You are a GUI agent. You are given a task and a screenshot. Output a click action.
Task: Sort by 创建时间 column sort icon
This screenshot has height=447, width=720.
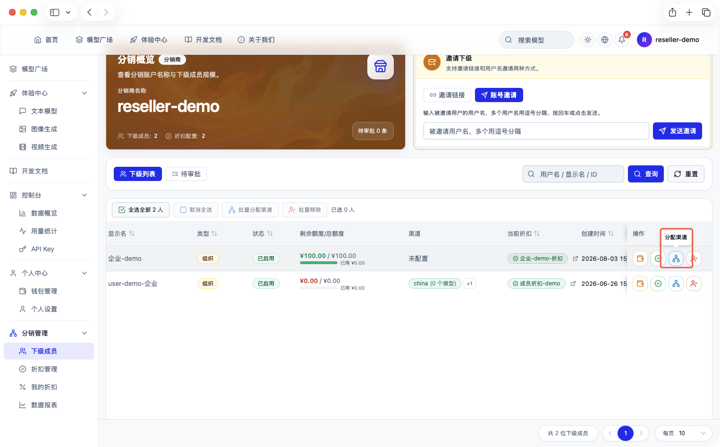point(611,233)
